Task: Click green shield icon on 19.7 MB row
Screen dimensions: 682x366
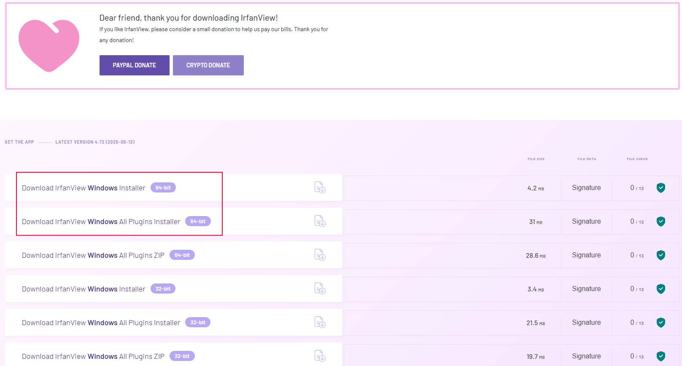Action: pyautogui.click(x=661, y=356)
